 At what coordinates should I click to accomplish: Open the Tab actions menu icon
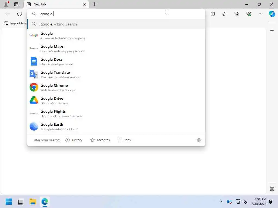[16, 4]
